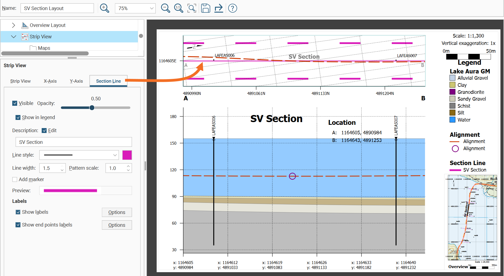
Task: Open the Line style dropdown
Action: point(79,155)
